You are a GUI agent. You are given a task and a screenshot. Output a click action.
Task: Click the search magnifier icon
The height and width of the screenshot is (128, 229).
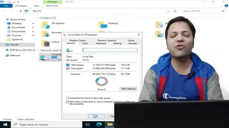tap(223, 11)
